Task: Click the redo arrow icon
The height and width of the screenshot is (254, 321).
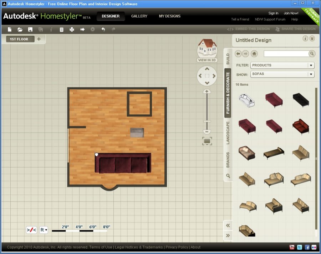Action: [113, 29]
